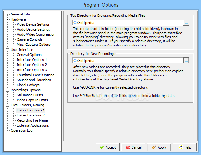The image size is (201, 155).
Task: Click the Directory for New Recordings field
Action: pos(128,60)
